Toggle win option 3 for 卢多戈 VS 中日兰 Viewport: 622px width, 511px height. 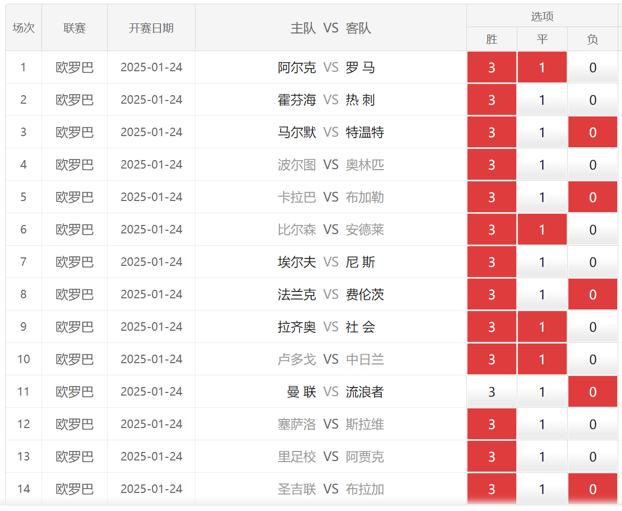click(x=491, y=359)
